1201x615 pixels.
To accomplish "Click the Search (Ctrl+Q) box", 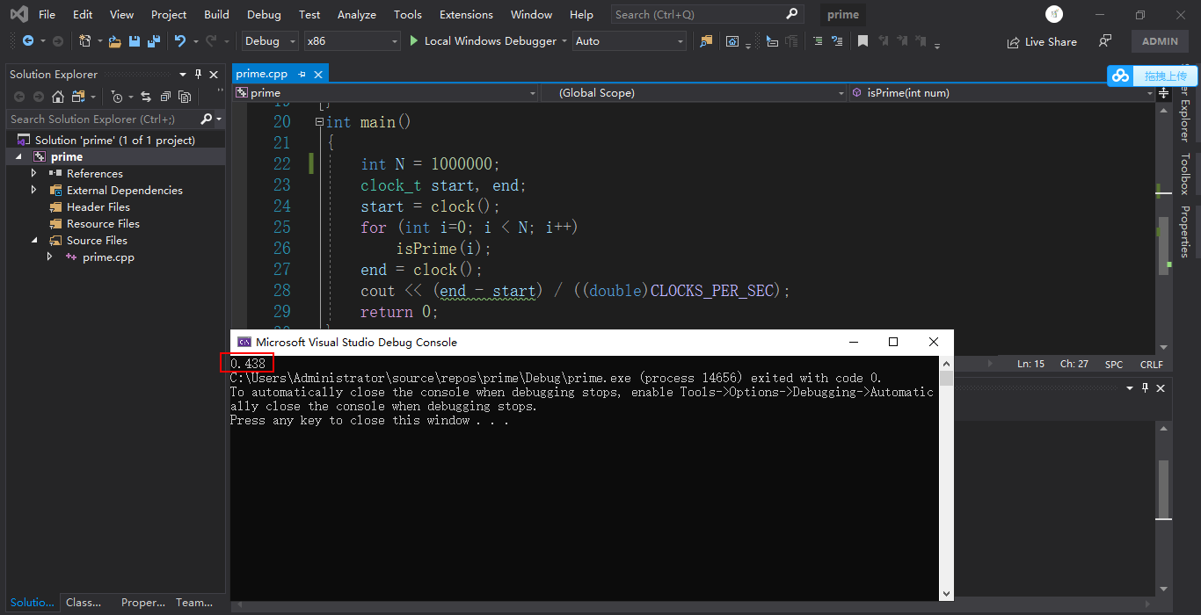I will (707, 14).
